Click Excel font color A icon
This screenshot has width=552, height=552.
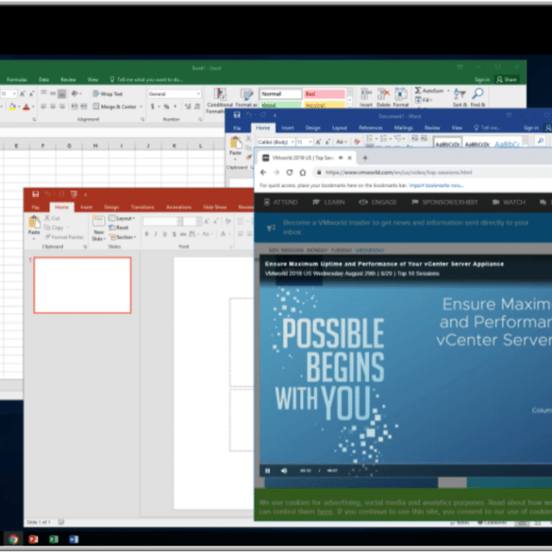coord(26,107)
